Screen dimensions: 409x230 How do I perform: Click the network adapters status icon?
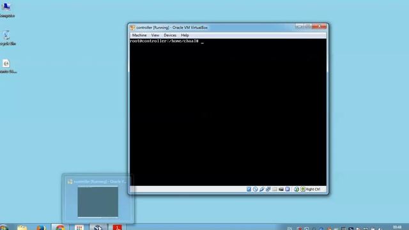pyautogui.click(x=268, y=189)
